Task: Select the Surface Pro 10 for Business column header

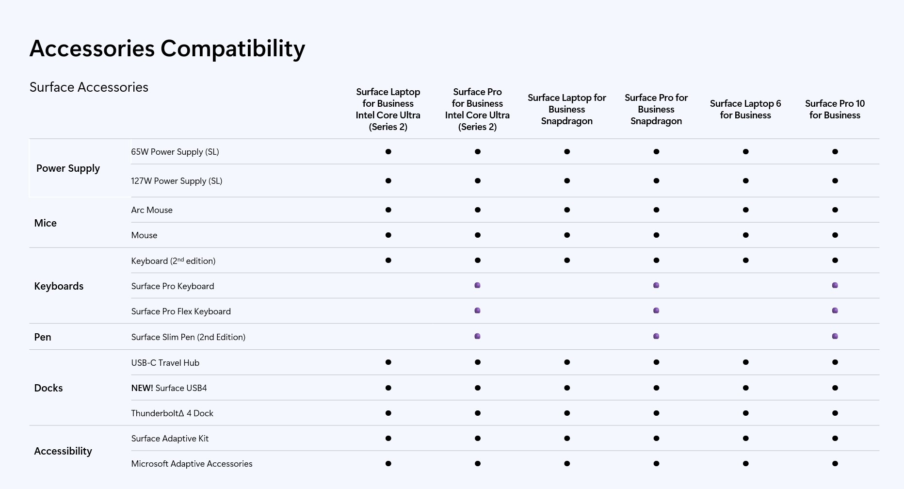Action: click(835, 109)
